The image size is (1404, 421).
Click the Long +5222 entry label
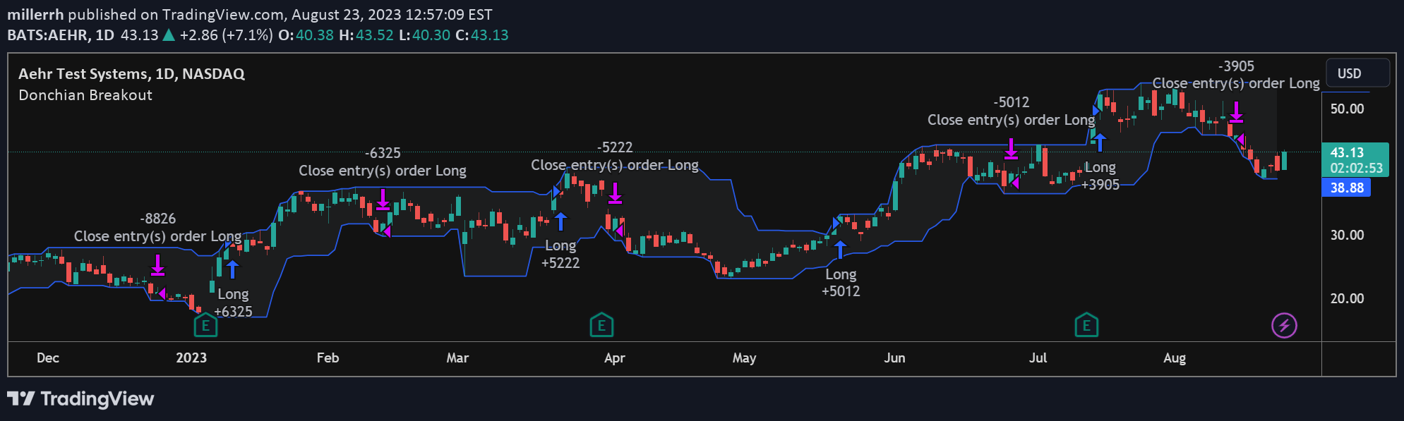[560, 254]
